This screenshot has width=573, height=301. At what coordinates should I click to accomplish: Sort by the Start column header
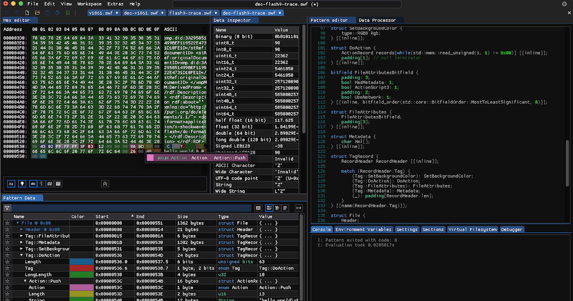tap(115, 216)
